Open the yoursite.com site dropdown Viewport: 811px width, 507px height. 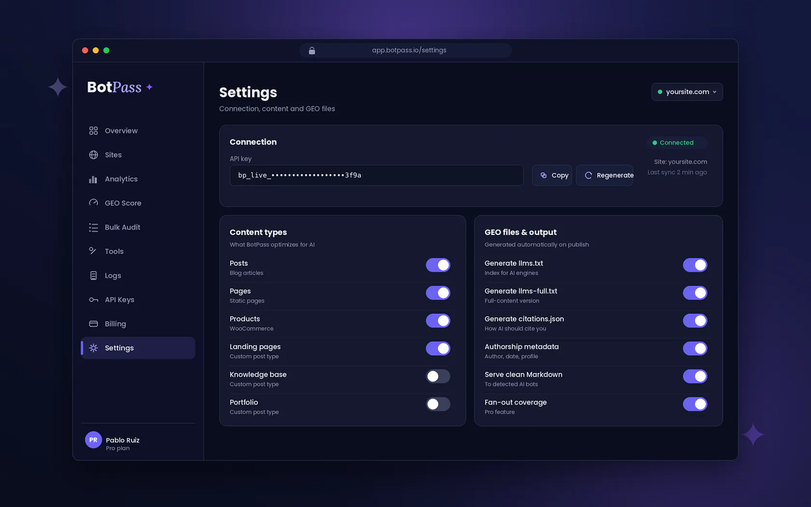(687, 92)
